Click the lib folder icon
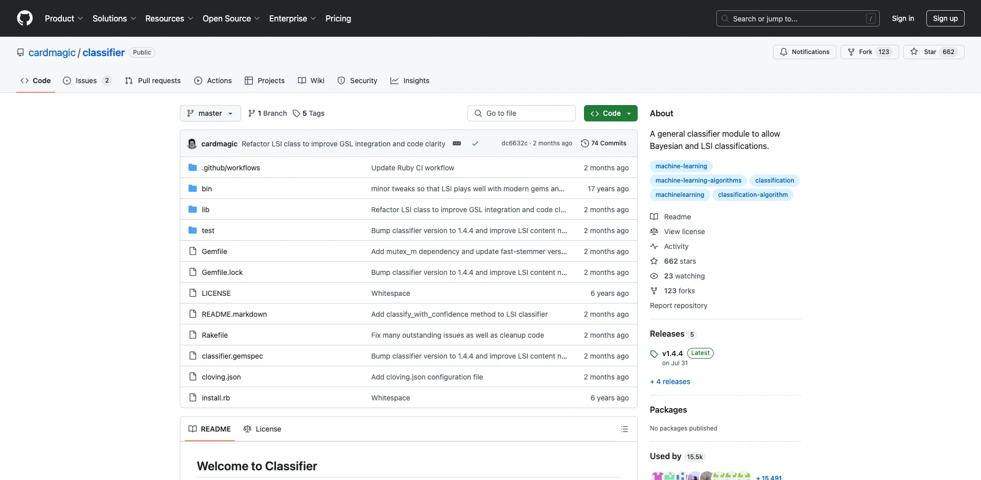Viewport: 981px width, 480px height. pos(193,210)
